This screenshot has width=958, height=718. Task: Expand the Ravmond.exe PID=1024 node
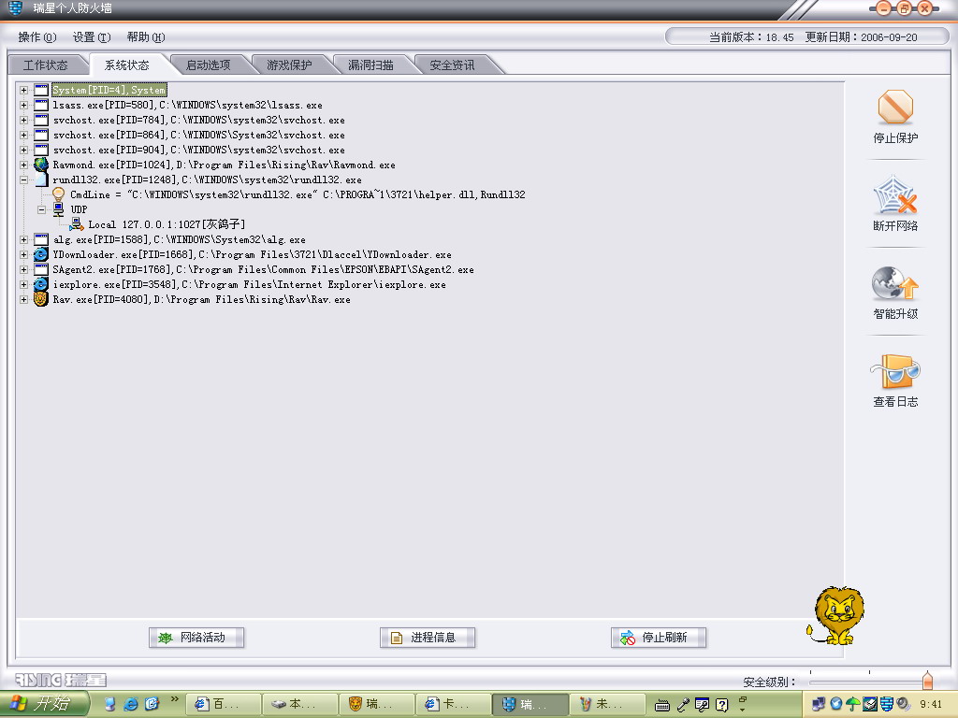[23, 165]
